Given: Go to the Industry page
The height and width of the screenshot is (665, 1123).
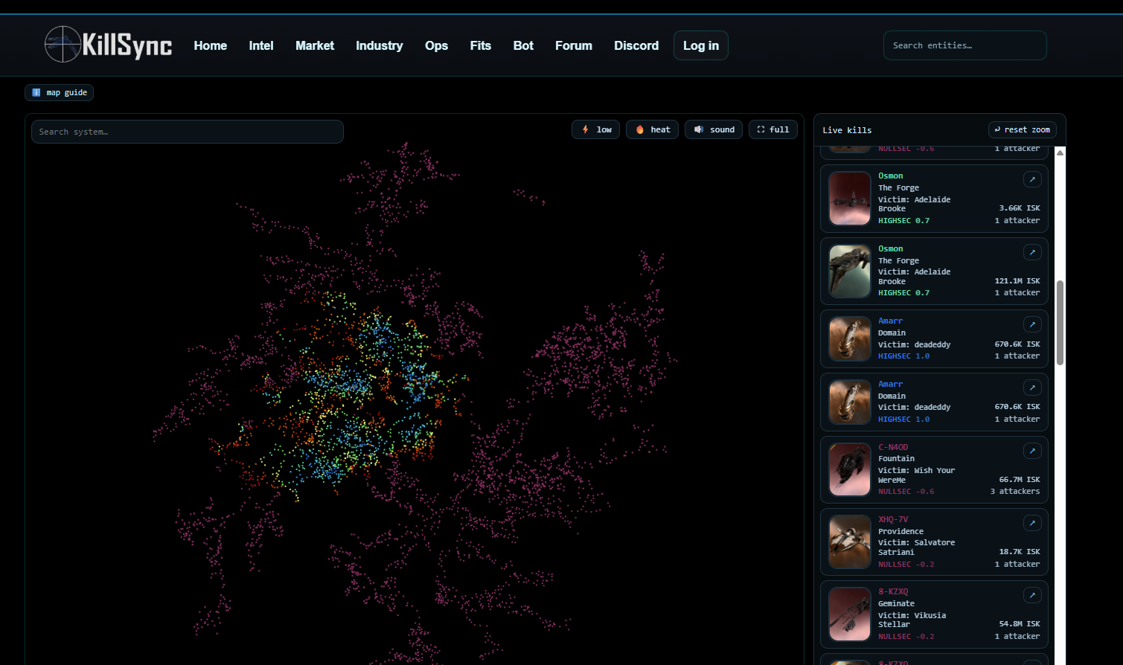Looking at the screenshot, I should point(379,45).
